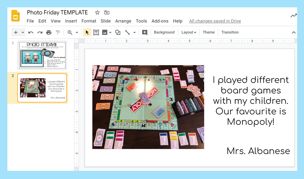
Task: Select the Line tool
Action: [128, 32]
